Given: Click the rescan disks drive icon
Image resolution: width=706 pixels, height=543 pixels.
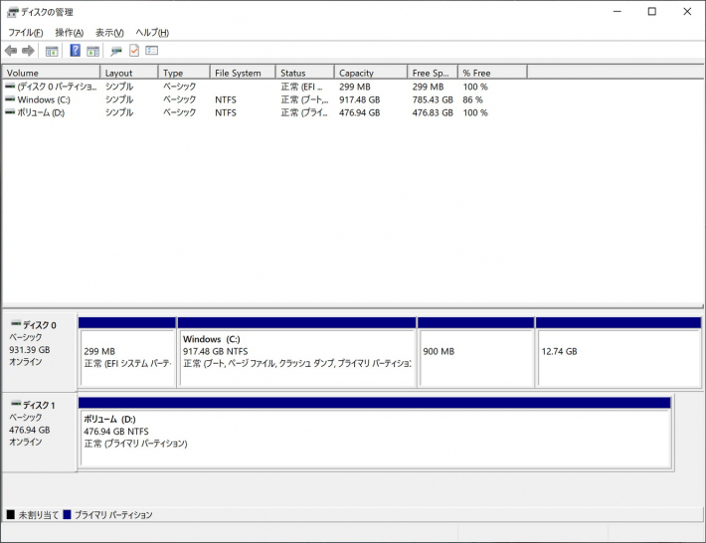Looking at the screenshot, I should (x=116, y=51).
